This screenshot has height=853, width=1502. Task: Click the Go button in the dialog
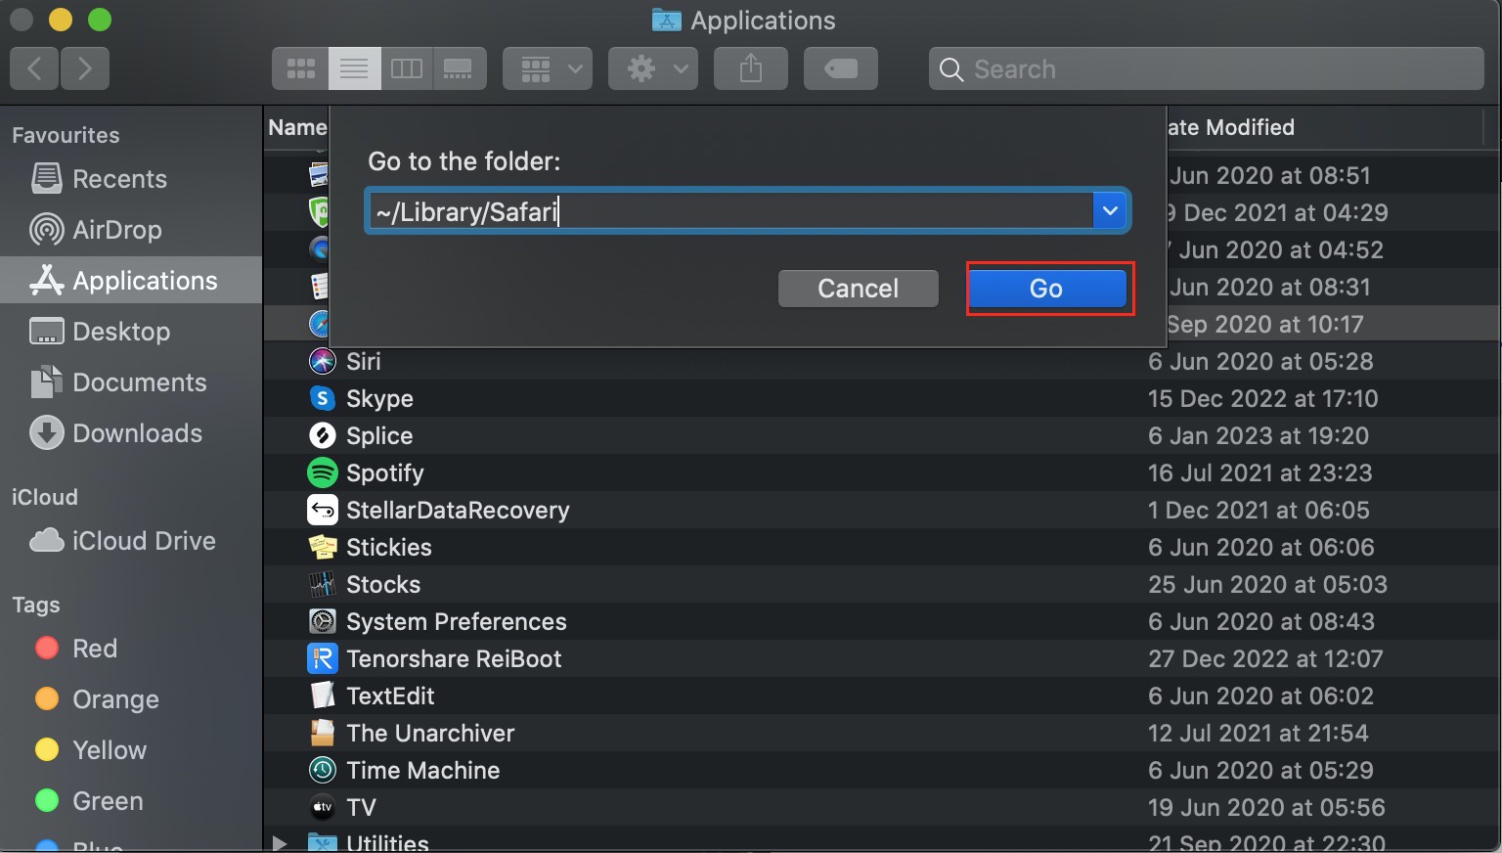tap(1046, 289)
